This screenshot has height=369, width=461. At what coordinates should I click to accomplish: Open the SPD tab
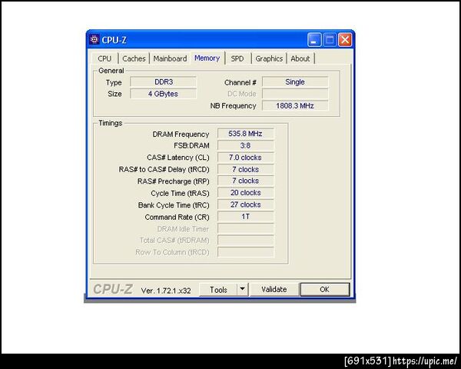coord(237,58)
